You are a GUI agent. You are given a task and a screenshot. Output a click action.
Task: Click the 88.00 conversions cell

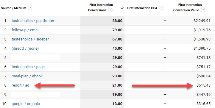tap(117, 21)
